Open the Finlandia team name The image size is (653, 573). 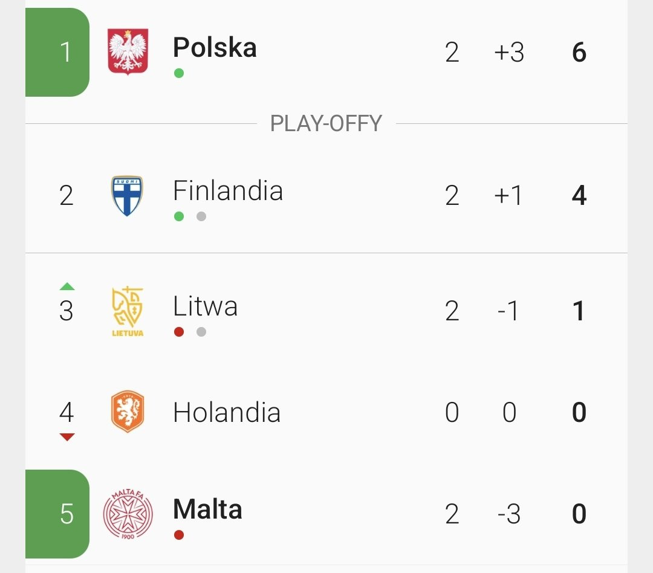tap(228, 191)
